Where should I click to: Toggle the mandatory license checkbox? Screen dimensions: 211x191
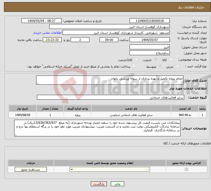point(186,169)
